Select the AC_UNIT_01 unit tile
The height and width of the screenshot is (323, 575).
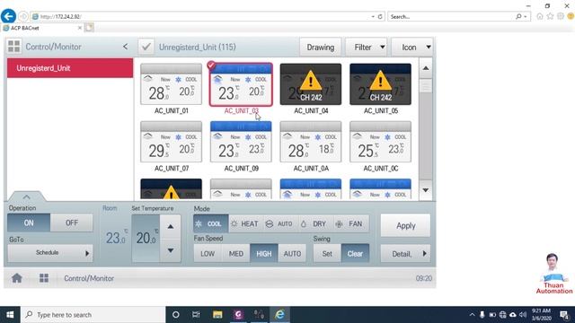click(x=171, y=84)
